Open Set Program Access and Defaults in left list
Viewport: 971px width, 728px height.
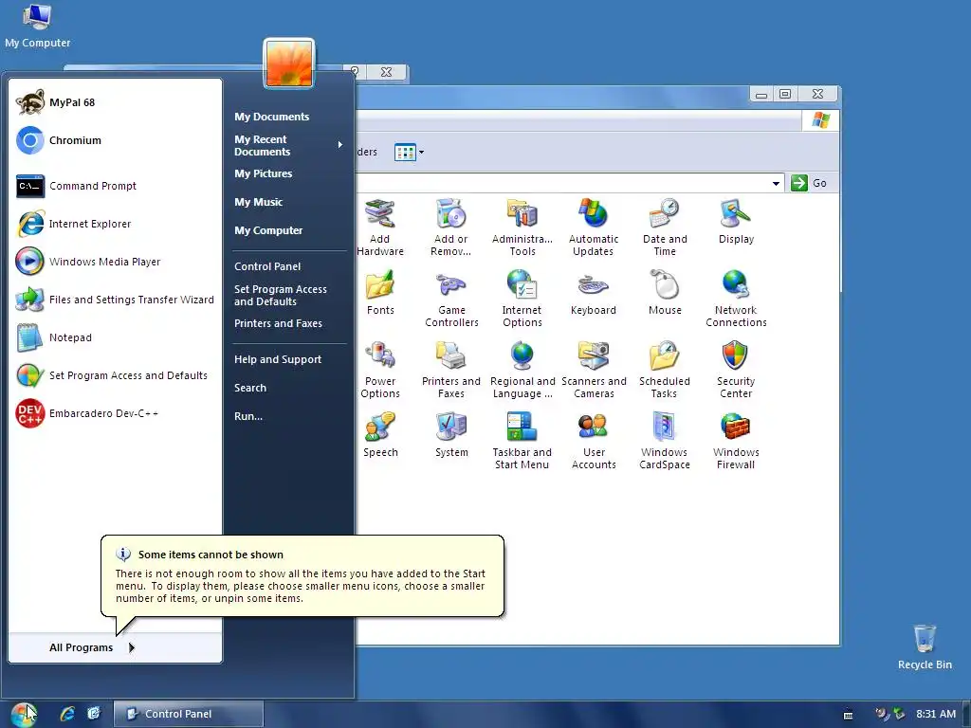[x=116, y=375]
